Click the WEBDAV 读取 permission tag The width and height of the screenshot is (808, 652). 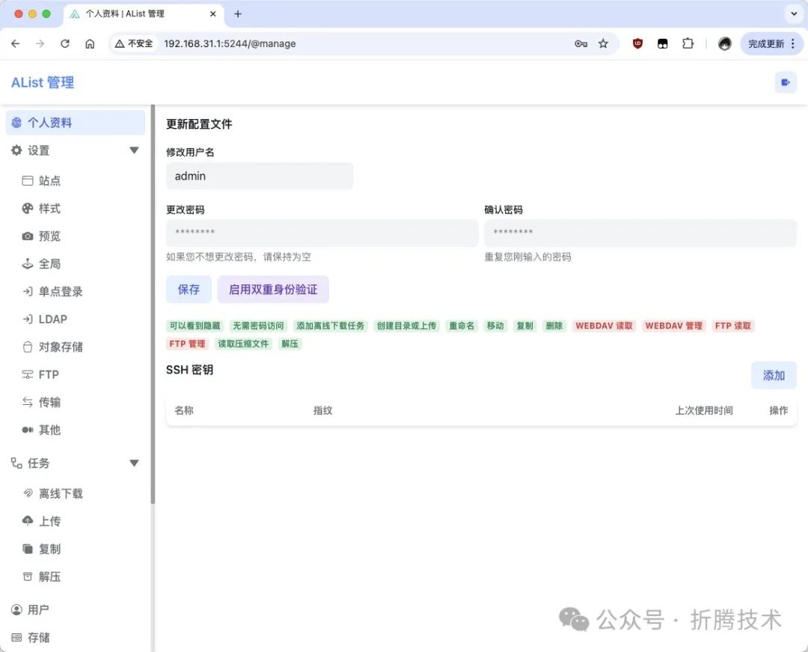[x=604, y=326]
